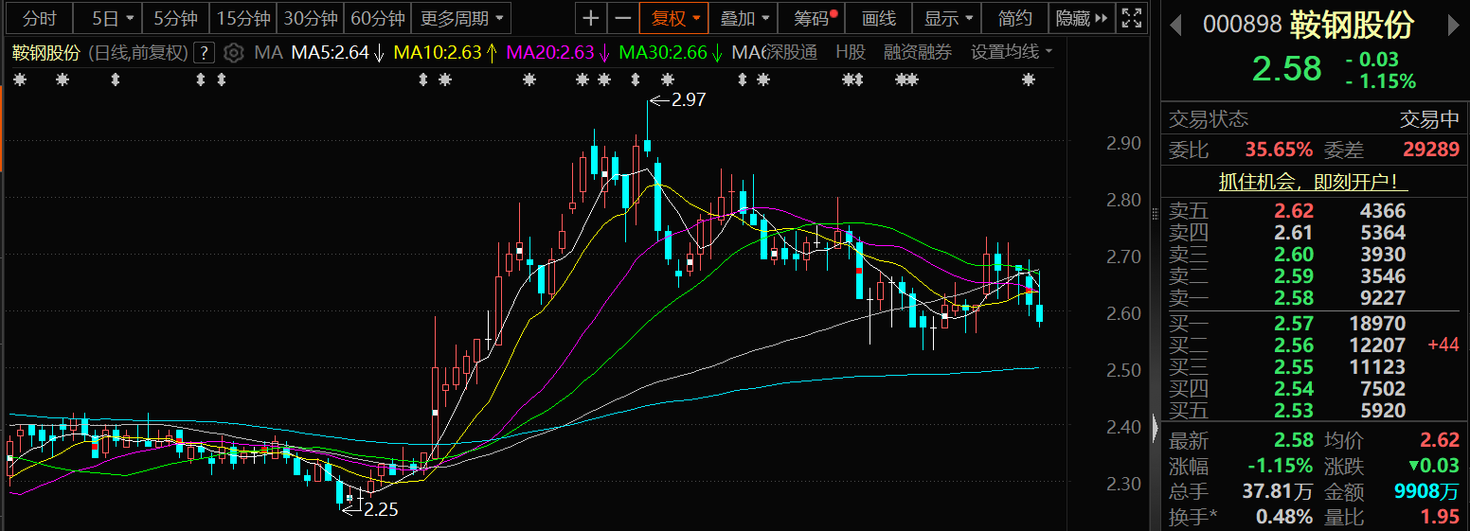
Task: Enter fullscreen chart mode
Action: click(x=1131, y=18)
